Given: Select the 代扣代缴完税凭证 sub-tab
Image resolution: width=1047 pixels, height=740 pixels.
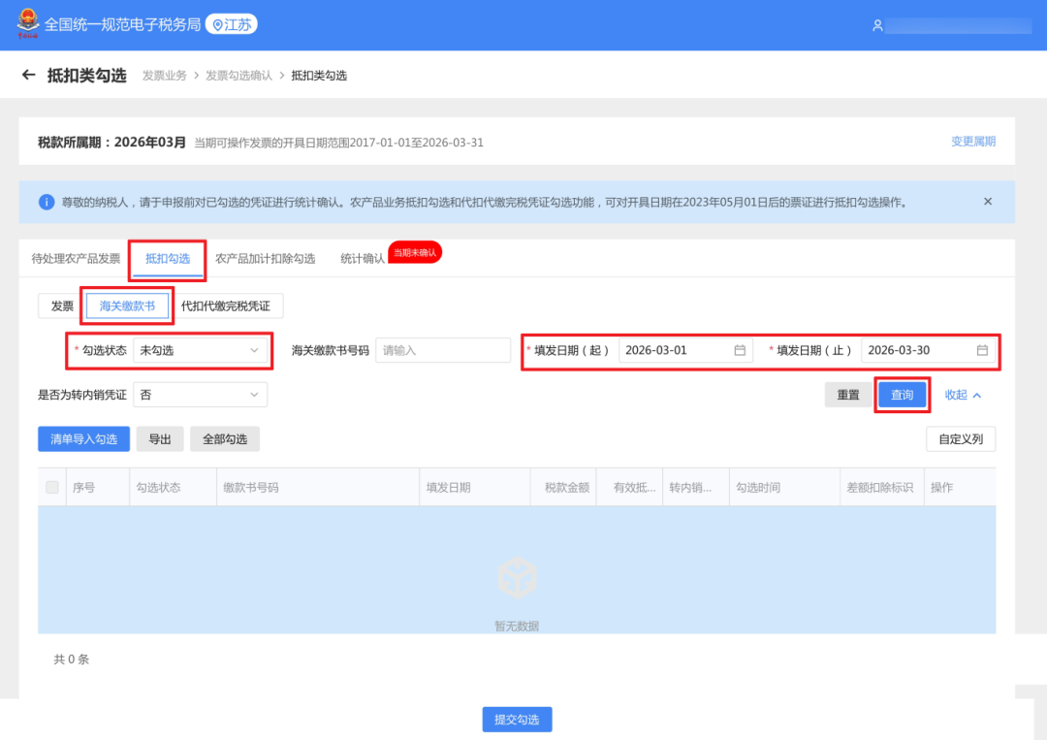Looking at the screenshot, I should 226,306.
